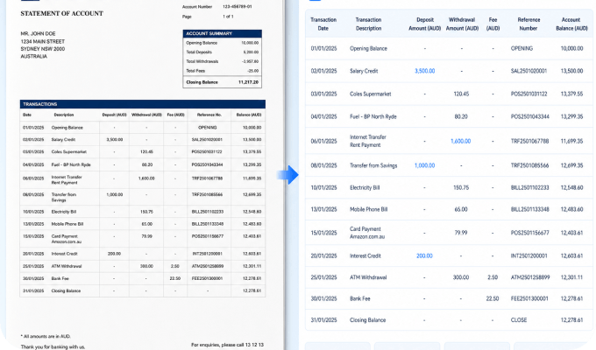This screenshot has width=596, height=350.
Task: Click the enquiries phone number footer text
Action: click(x=227, y=345)
